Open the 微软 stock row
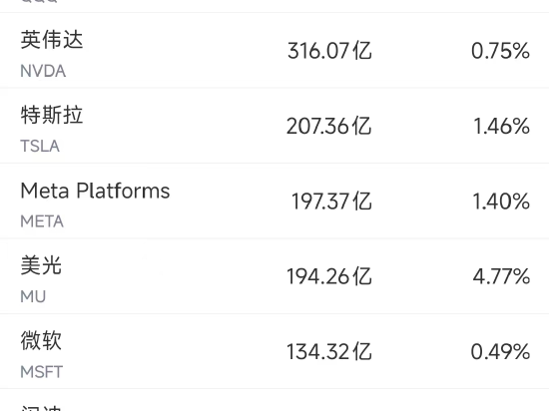 [274, 351]
